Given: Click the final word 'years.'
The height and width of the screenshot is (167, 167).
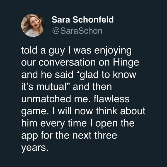Looking at the screenshot, I should pyautogui.click(x=35, y=148).
